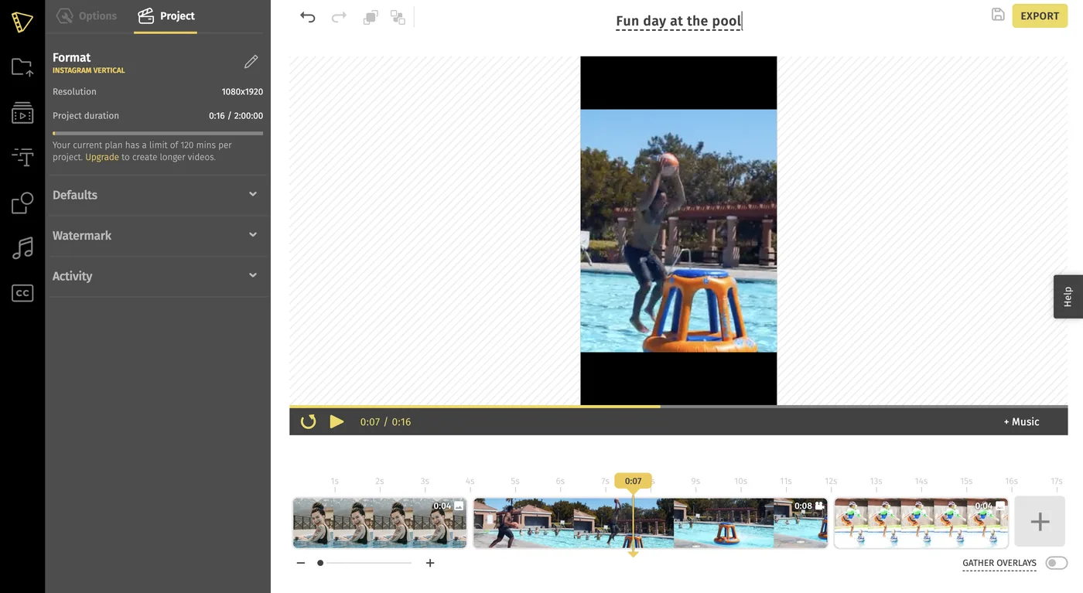Undo the last action
Image resolution: width=1083 pixels, height=593 pixels.
pos(308,17)
